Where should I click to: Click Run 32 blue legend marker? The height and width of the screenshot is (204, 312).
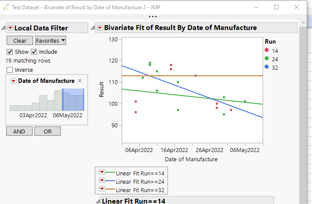[267, 67]
